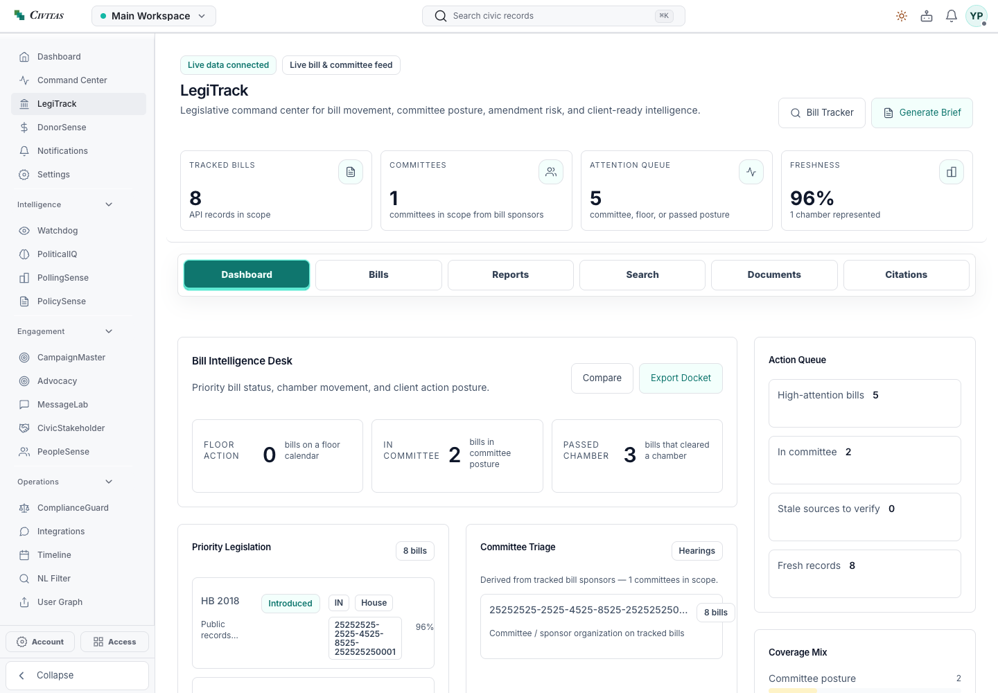Click the Bill Tracker button

pos(822,113)
